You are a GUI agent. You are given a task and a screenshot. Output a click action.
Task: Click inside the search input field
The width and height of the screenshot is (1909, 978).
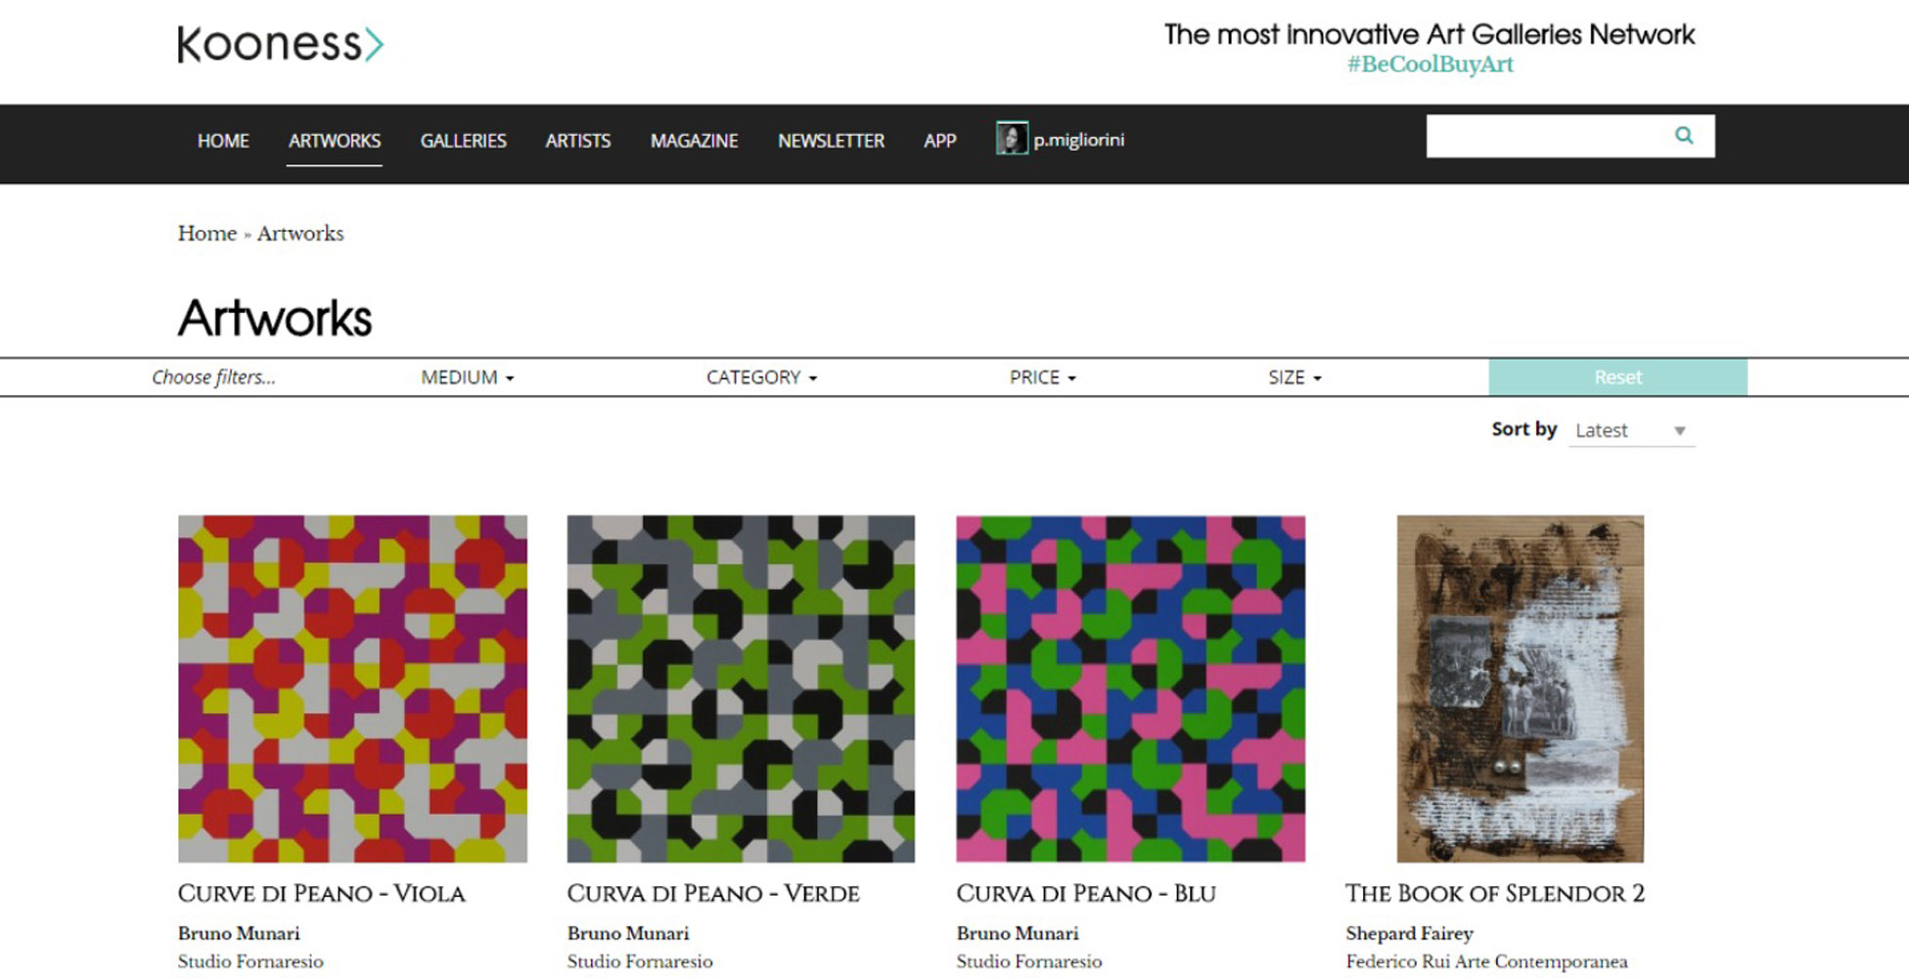tap(1546, 136)
